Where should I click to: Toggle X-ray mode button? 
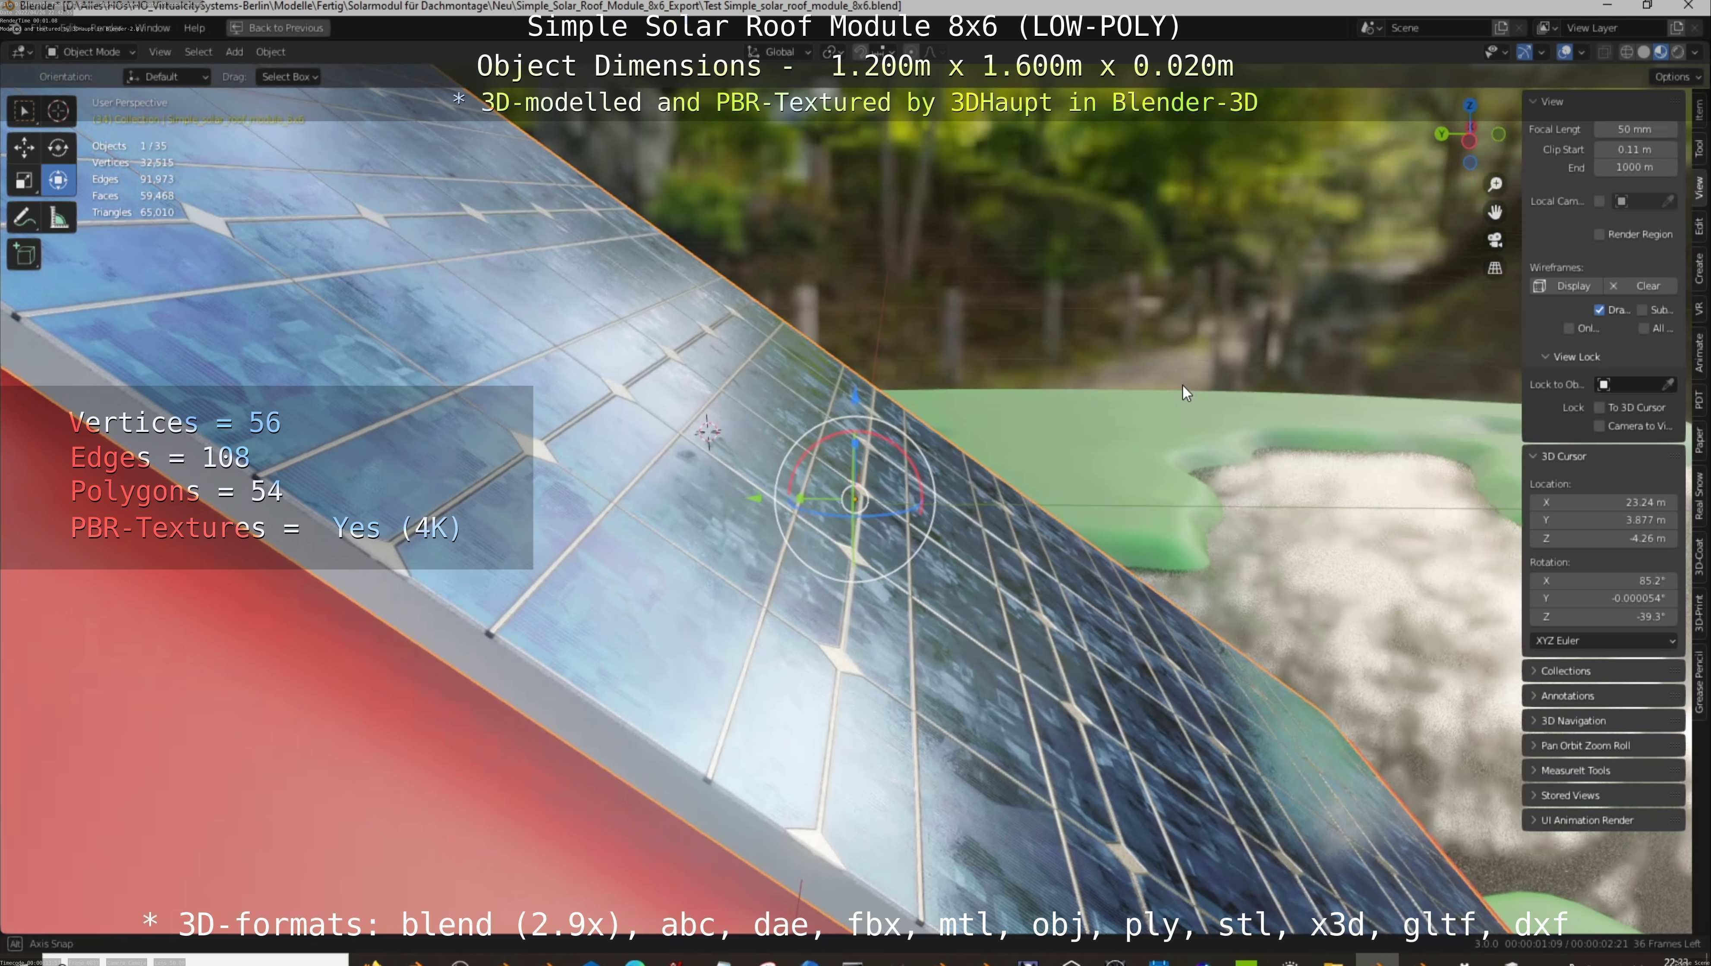click(1604, 53)
